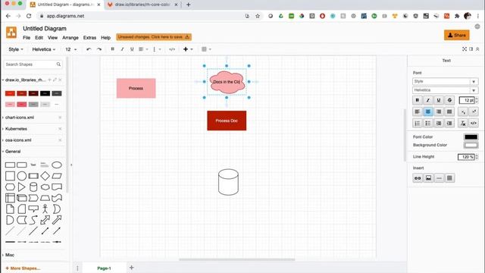Select the bright red library swatch shape
Screen dimensions: 485x273
[x=10, y=93]
